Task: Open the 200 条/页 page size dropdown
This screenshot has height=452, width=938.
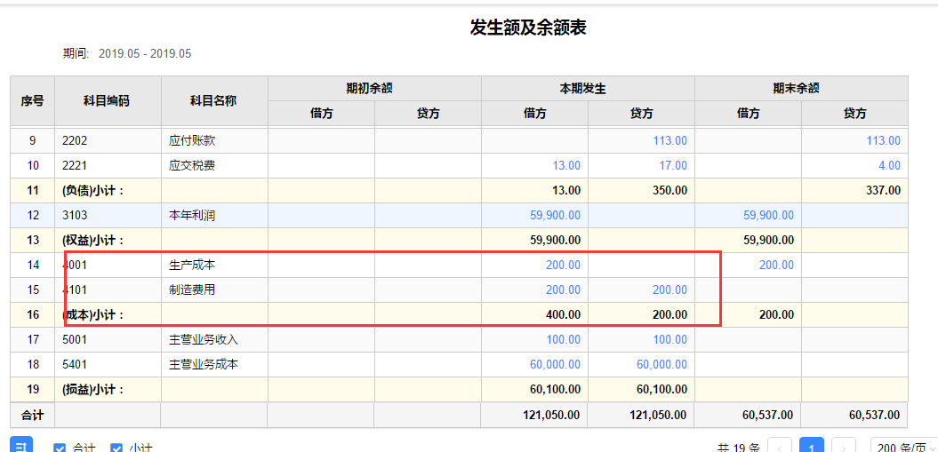Action: [902, 448]
